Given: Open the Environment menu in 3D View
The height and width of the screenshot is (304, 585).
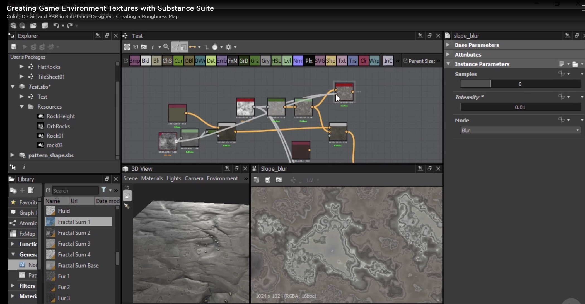Looking at the screenshot, I should [222, 178].
